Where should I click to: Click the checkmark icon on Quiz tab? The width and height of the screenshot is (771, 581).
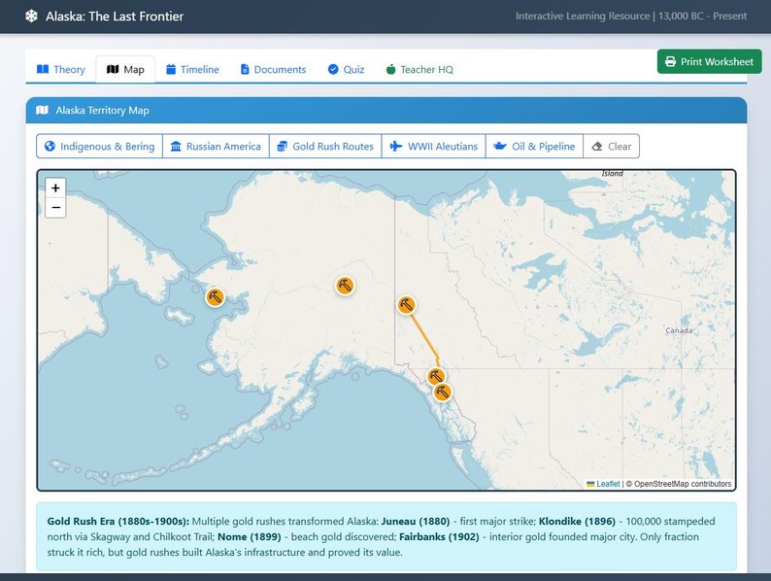pos(333,69)
